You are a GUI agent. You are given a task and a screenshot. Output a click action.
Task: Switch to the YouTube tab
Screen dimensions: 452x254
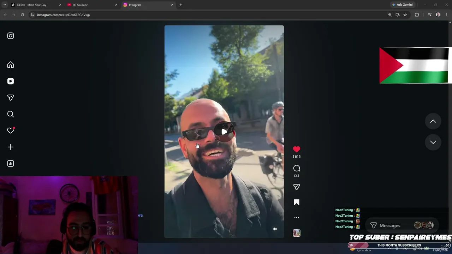click(x=92, y=5)
